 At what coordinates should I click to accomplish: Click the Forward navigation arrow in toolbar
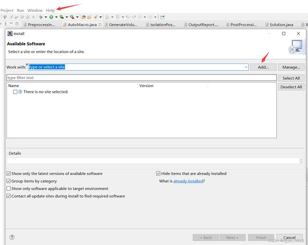(x=150, y=17)
